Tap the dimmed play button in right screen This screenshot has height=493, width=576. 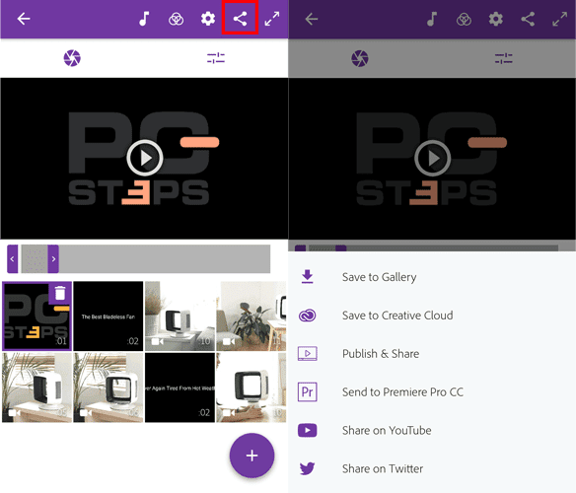pos(433,159)
